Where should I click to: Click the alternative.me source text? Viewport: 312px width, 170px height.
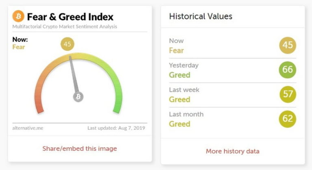[x=28, y=128]
